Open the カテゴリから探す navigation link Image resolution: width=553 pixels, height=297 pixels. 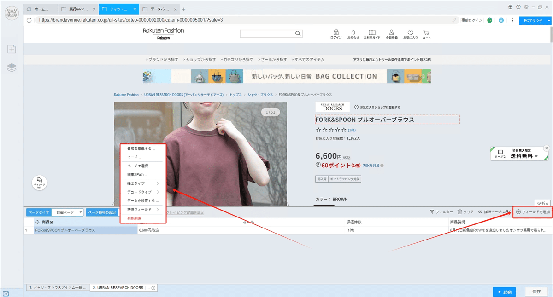[236, 60]
